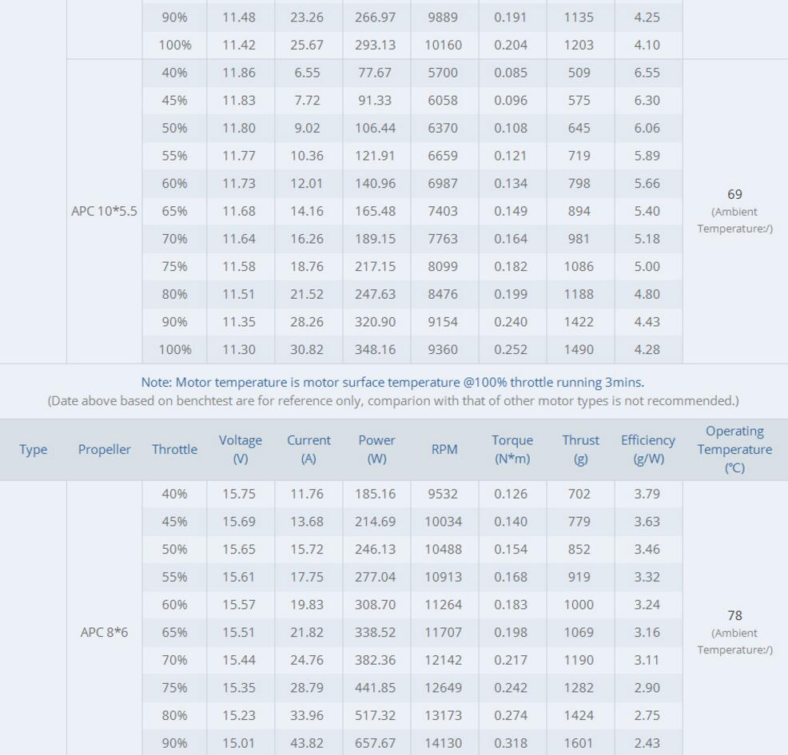
Task: Select the APC 10*5.5 propeller cell
Action: [103, 212]
